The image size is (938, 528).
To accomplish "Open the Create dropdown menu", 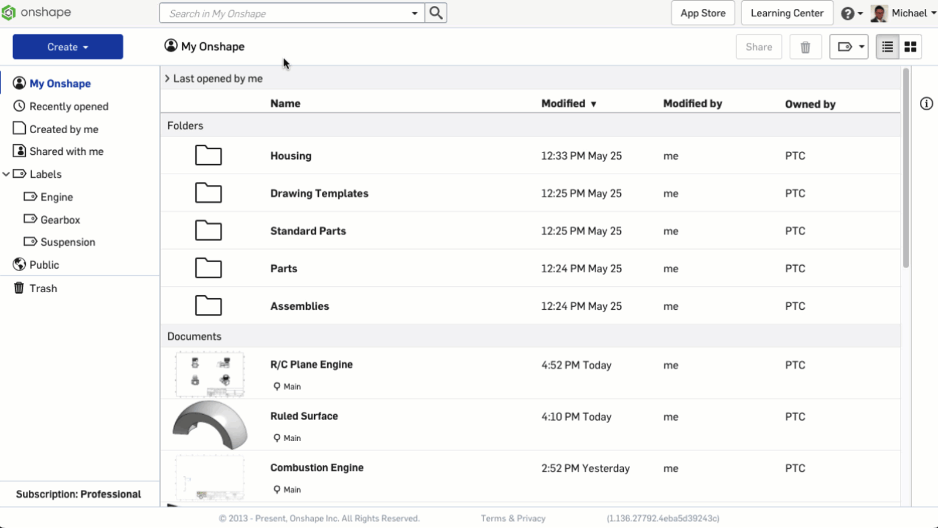I will tap(67, 47).
